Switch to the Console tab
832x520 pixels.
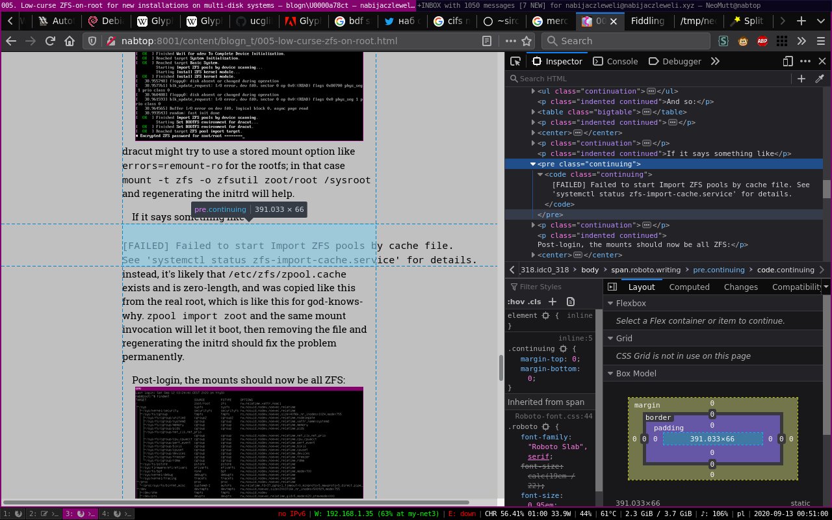coord(615,61)
